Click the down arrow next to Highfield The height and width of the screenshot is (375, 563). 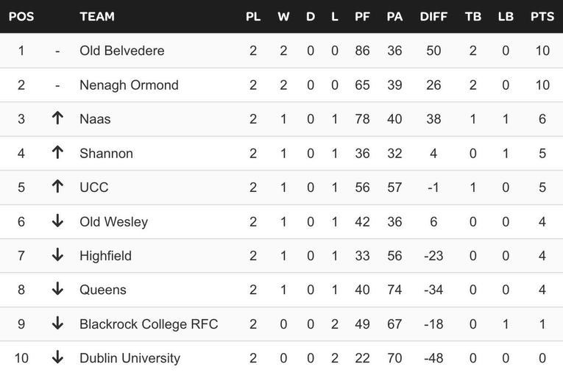pyautogui.click(x=57, y=255)
